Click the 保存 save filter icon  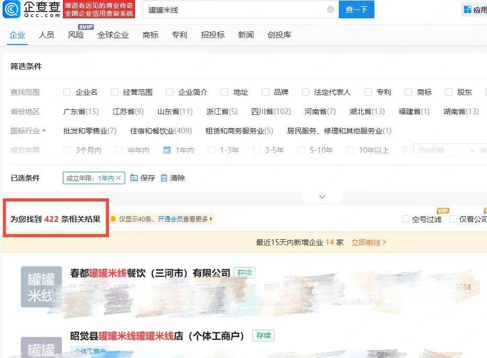coord(134,178)
